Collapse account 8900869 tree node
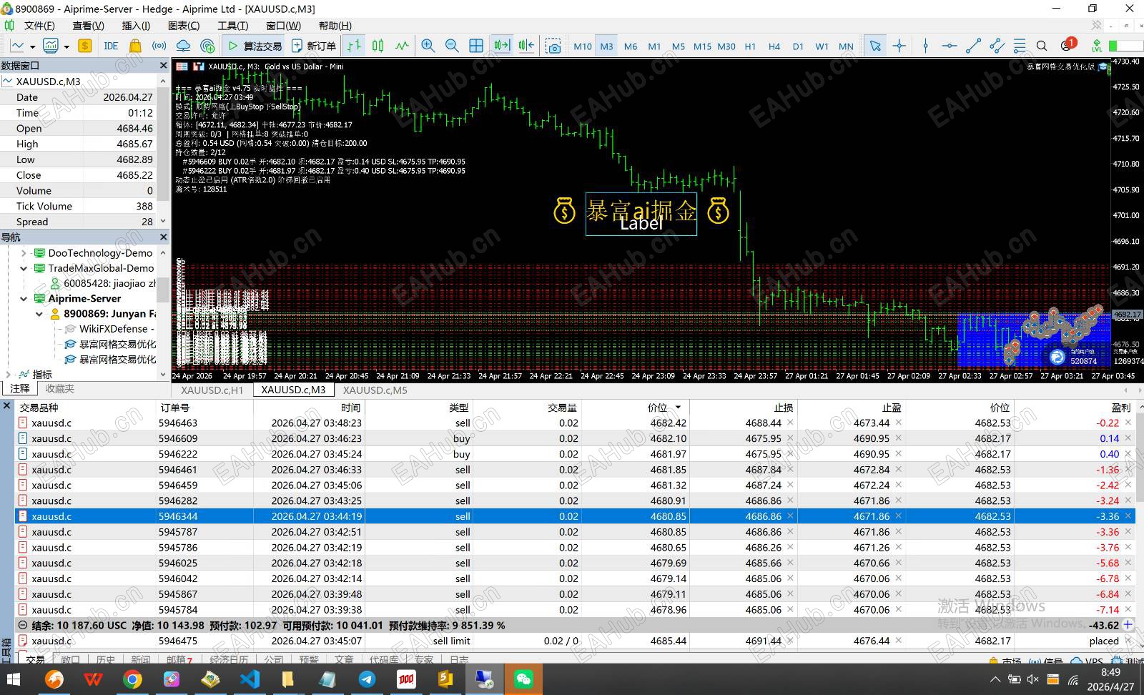The height and width of the screenshot is (695, 1144). coord(39,313)
